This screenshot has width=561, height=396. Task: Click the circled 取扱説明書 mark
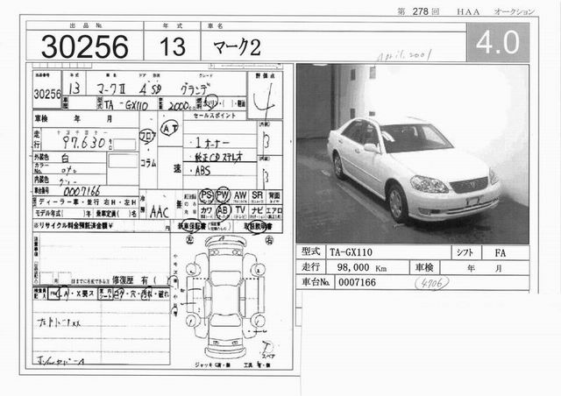(258, 226)
